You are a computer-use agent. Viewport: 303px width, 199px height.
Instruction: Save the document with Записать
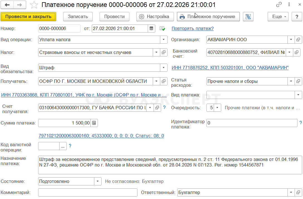[78, 17]
